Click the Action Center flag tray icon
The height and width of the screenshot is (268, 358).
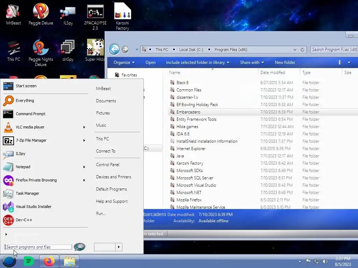coord(308,261)
